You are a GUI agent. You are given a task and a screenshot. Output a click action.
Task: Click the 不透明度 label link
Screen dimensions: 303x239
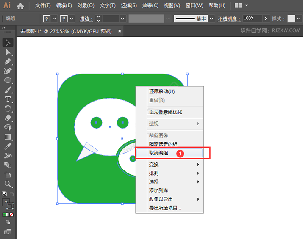click(x=229, y=19)
